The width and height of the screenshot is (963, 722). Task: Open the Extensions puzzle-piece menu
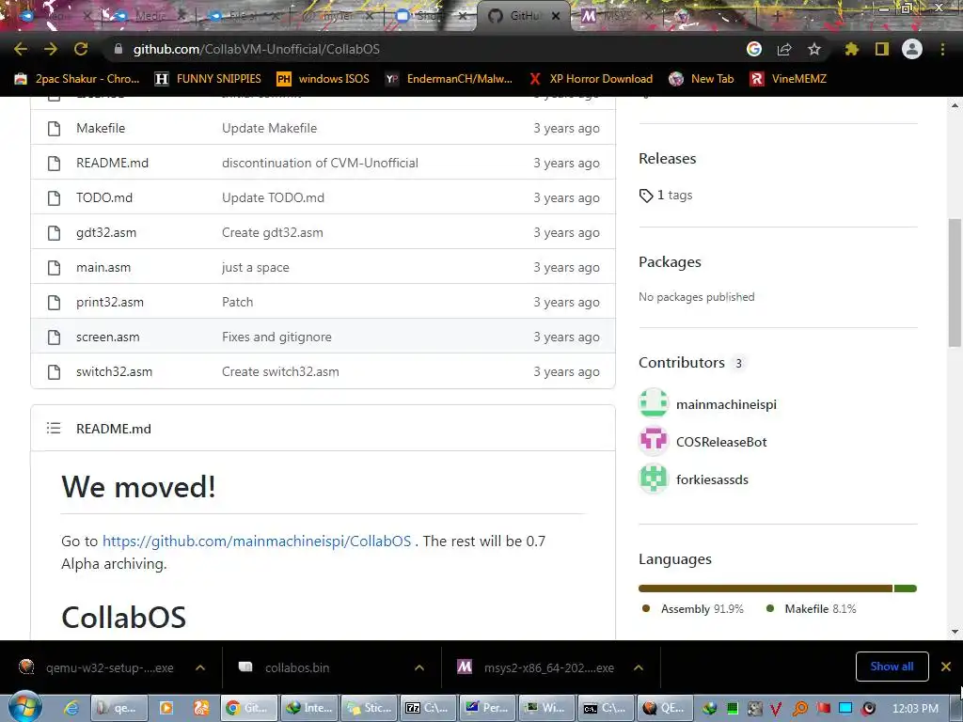pos(851,49)
